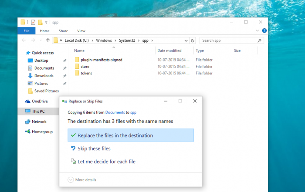Open Quick access in the sidebar
The height and width of the screenshot is (192, 305).
tap(40, 53)
